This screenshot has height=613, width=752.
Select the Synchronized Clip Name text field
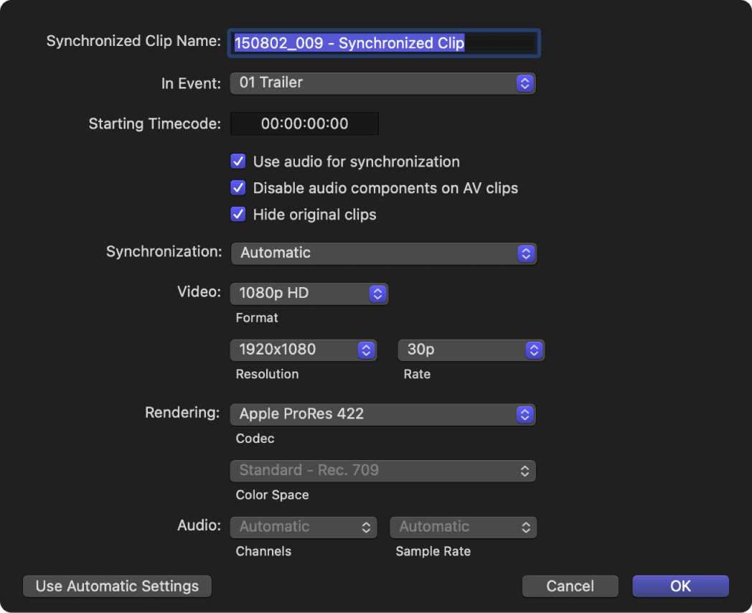pyautogui.click(x=384, y=43)
